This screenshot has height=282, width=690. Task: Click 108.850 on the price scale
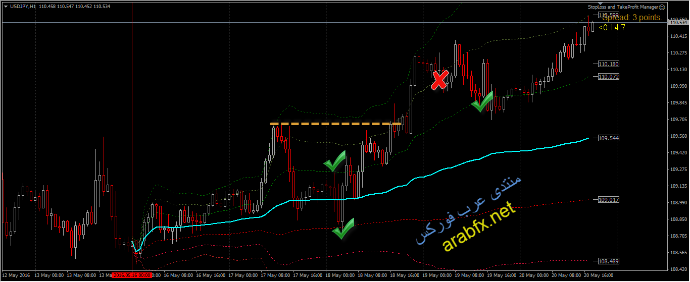[x=678, y=219]
